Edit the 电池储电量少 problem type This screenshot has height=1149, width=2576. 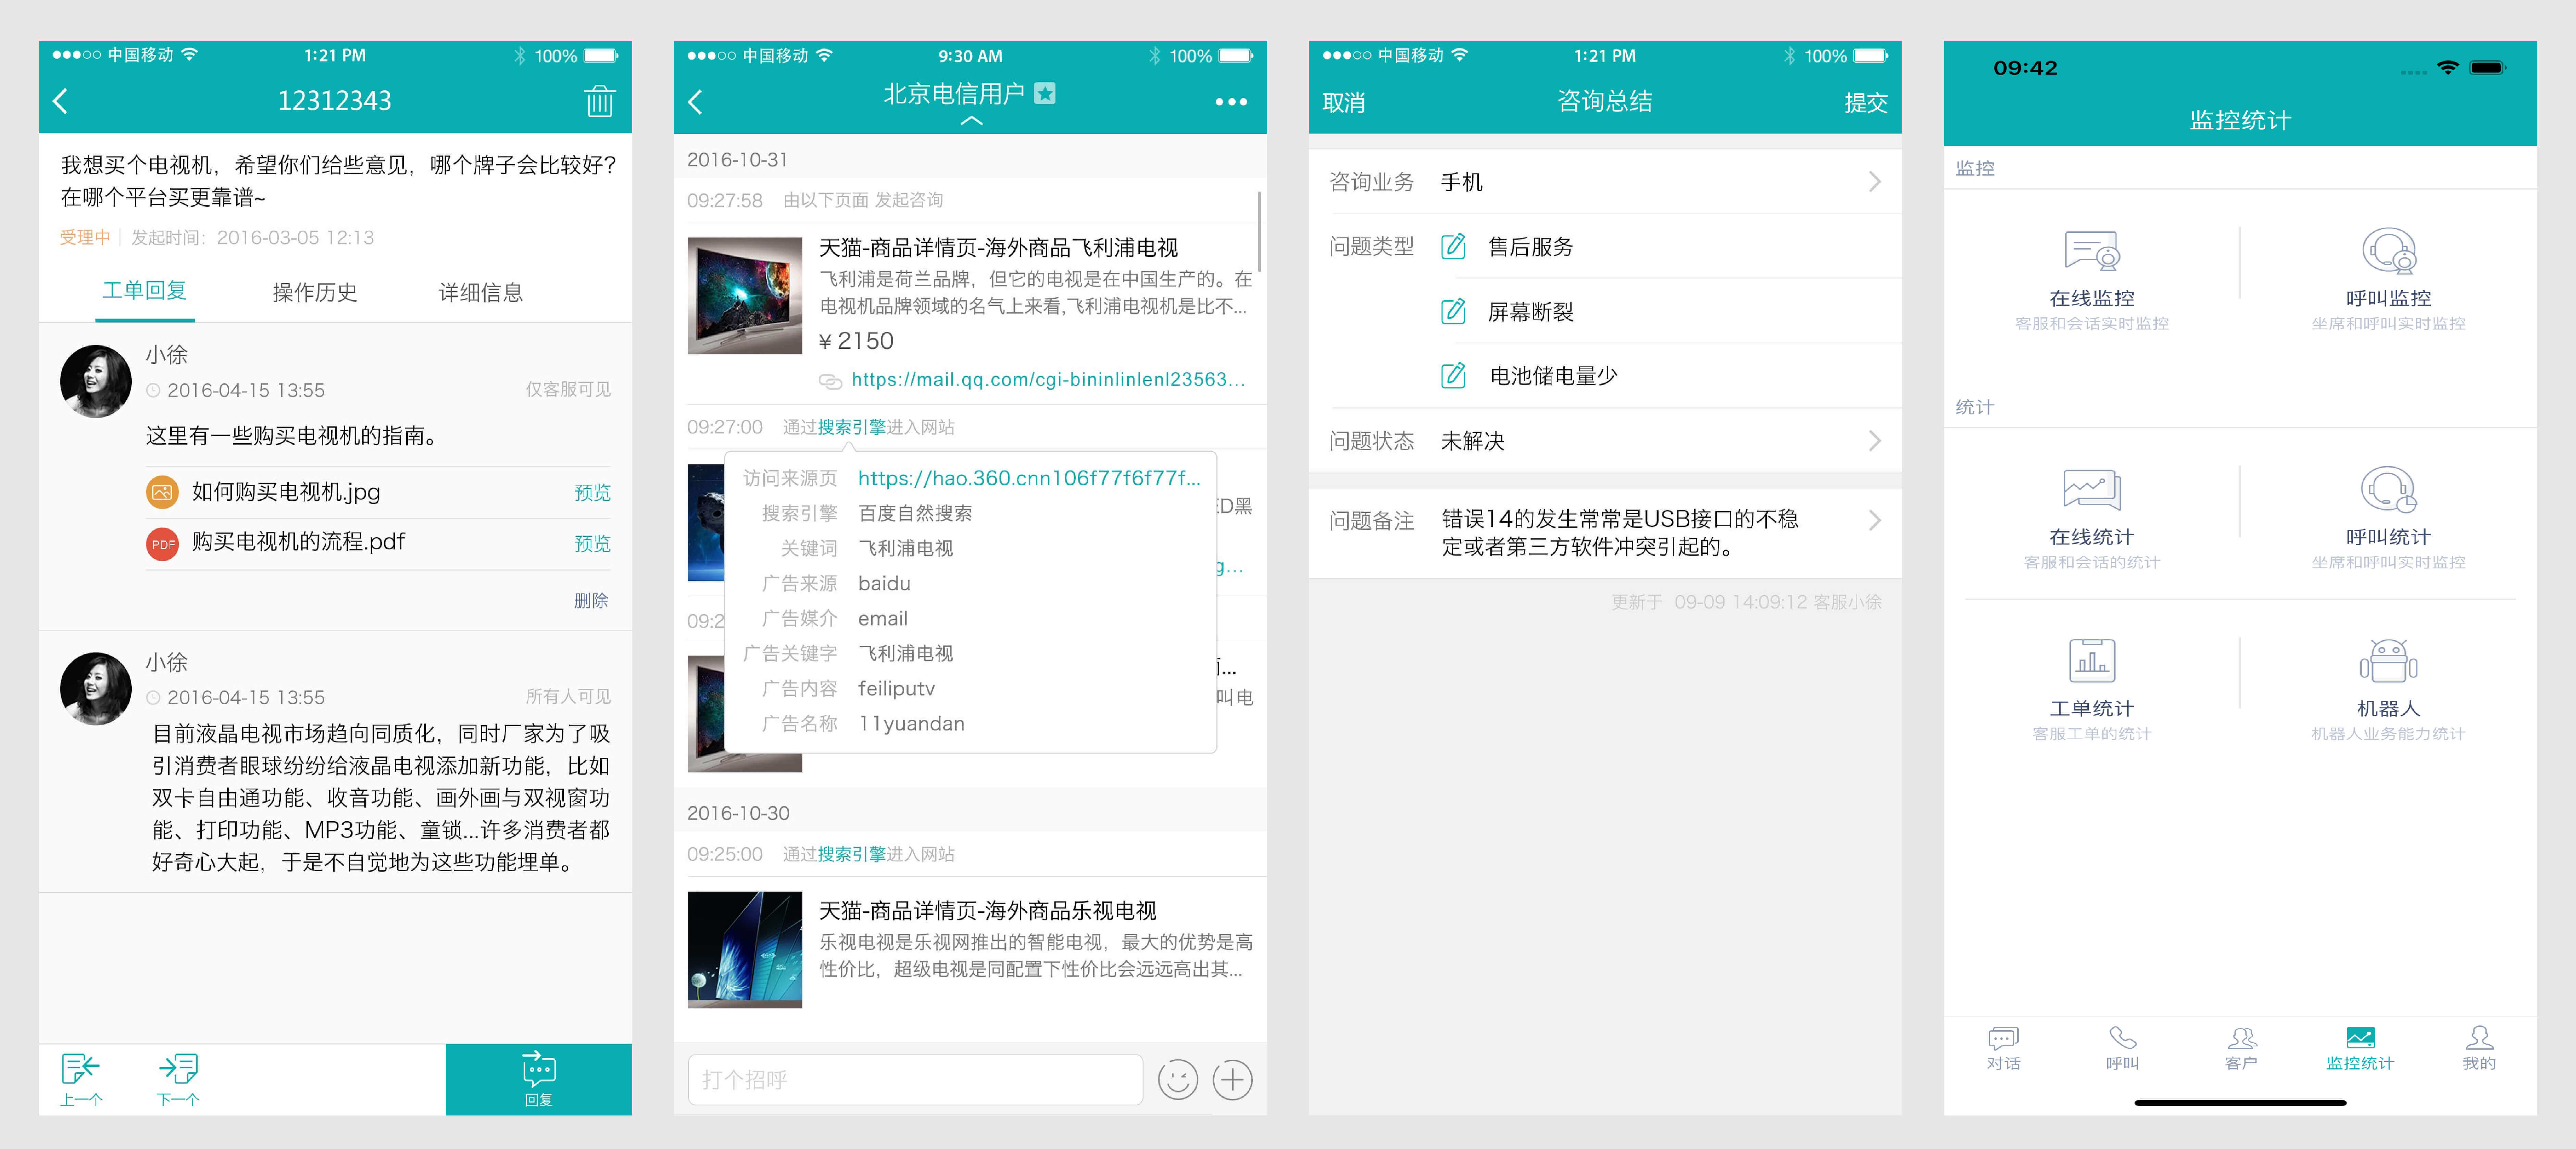tap(1453, 376)
